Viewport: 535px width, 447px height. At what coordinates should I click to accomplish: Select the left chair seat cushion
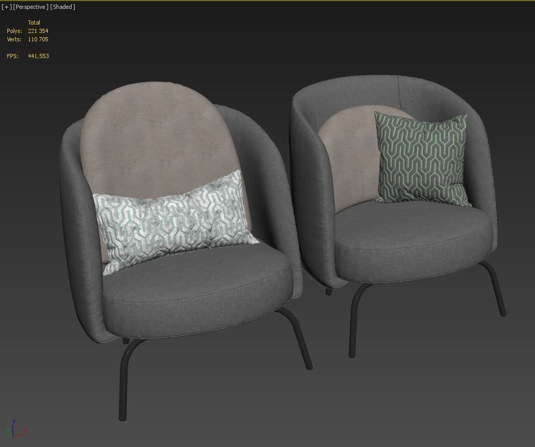pos(198,290)
